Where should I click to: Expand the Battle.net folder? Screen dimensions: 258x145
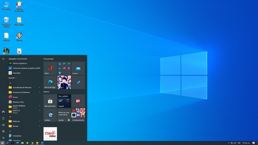click(x=24, y=121)
